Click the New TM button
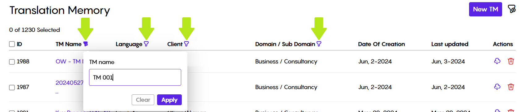Image resolution: width=521 pixels, height=112 pixels. [x=485, y=9]
